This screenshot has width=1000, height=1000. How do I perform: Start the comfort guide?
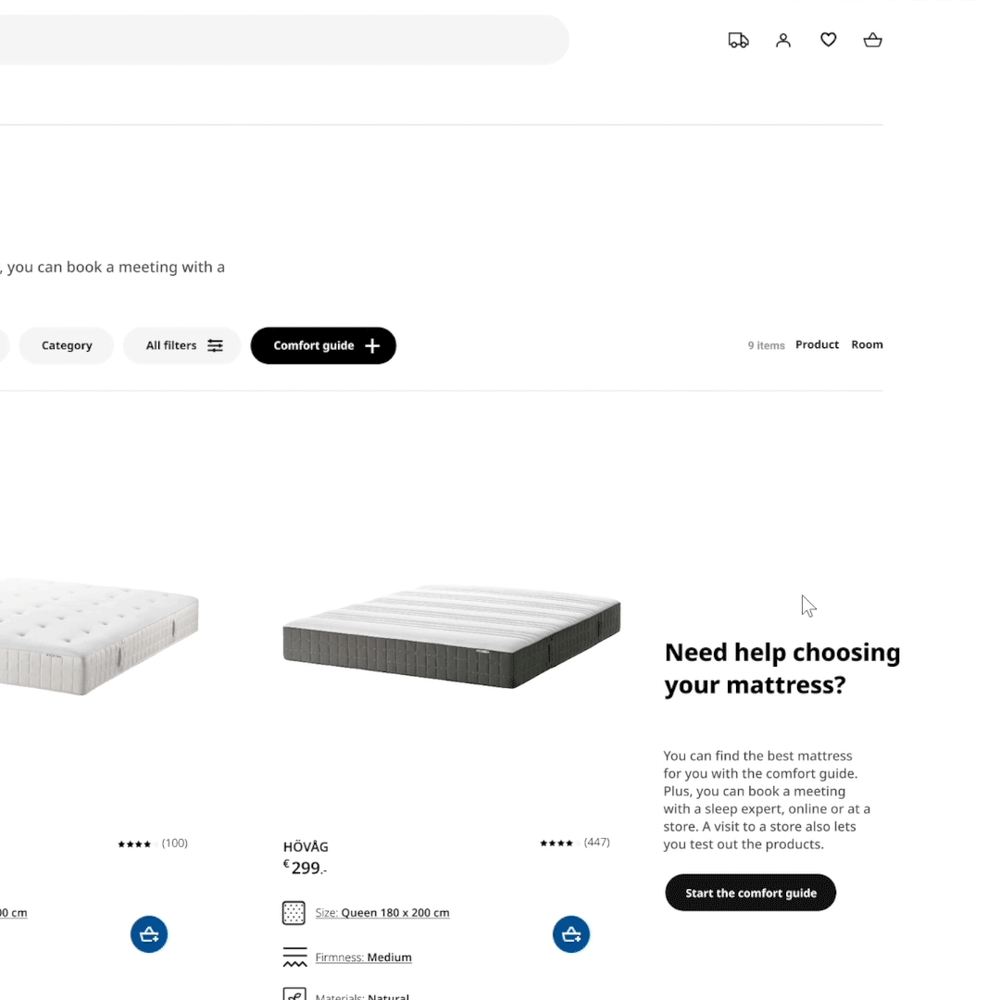[751, 893]
